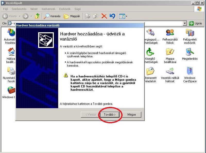Click the blue undo arrow toolbar icon
The image size is (206, 153).
[112, 16]
